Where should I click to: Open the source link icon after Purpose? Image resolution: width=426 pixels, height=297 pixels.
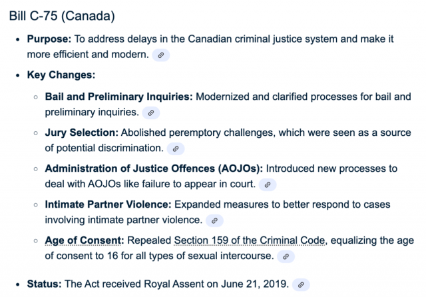[x=161, y=55]
